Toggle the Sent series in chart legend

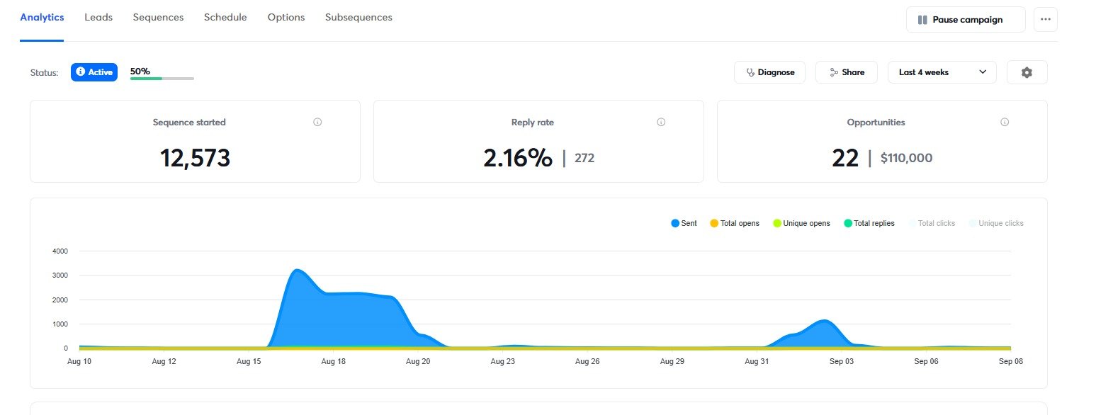click(x=684, y=223)
